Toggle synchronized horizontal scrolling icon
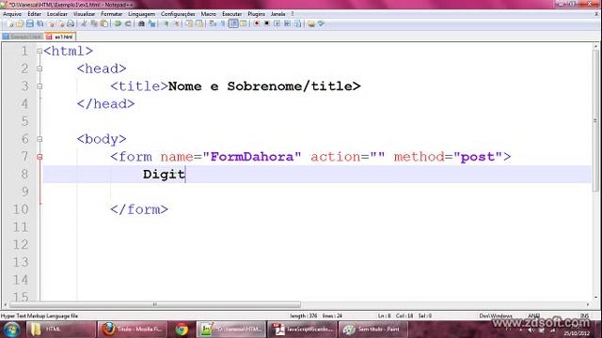The height and width of the screenshot is (338, 602). (x=199, y=23)
